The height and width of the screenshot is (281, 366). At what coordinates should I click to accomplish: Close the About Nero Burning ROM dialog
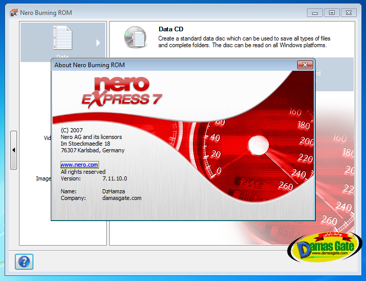tap(305, 65)
